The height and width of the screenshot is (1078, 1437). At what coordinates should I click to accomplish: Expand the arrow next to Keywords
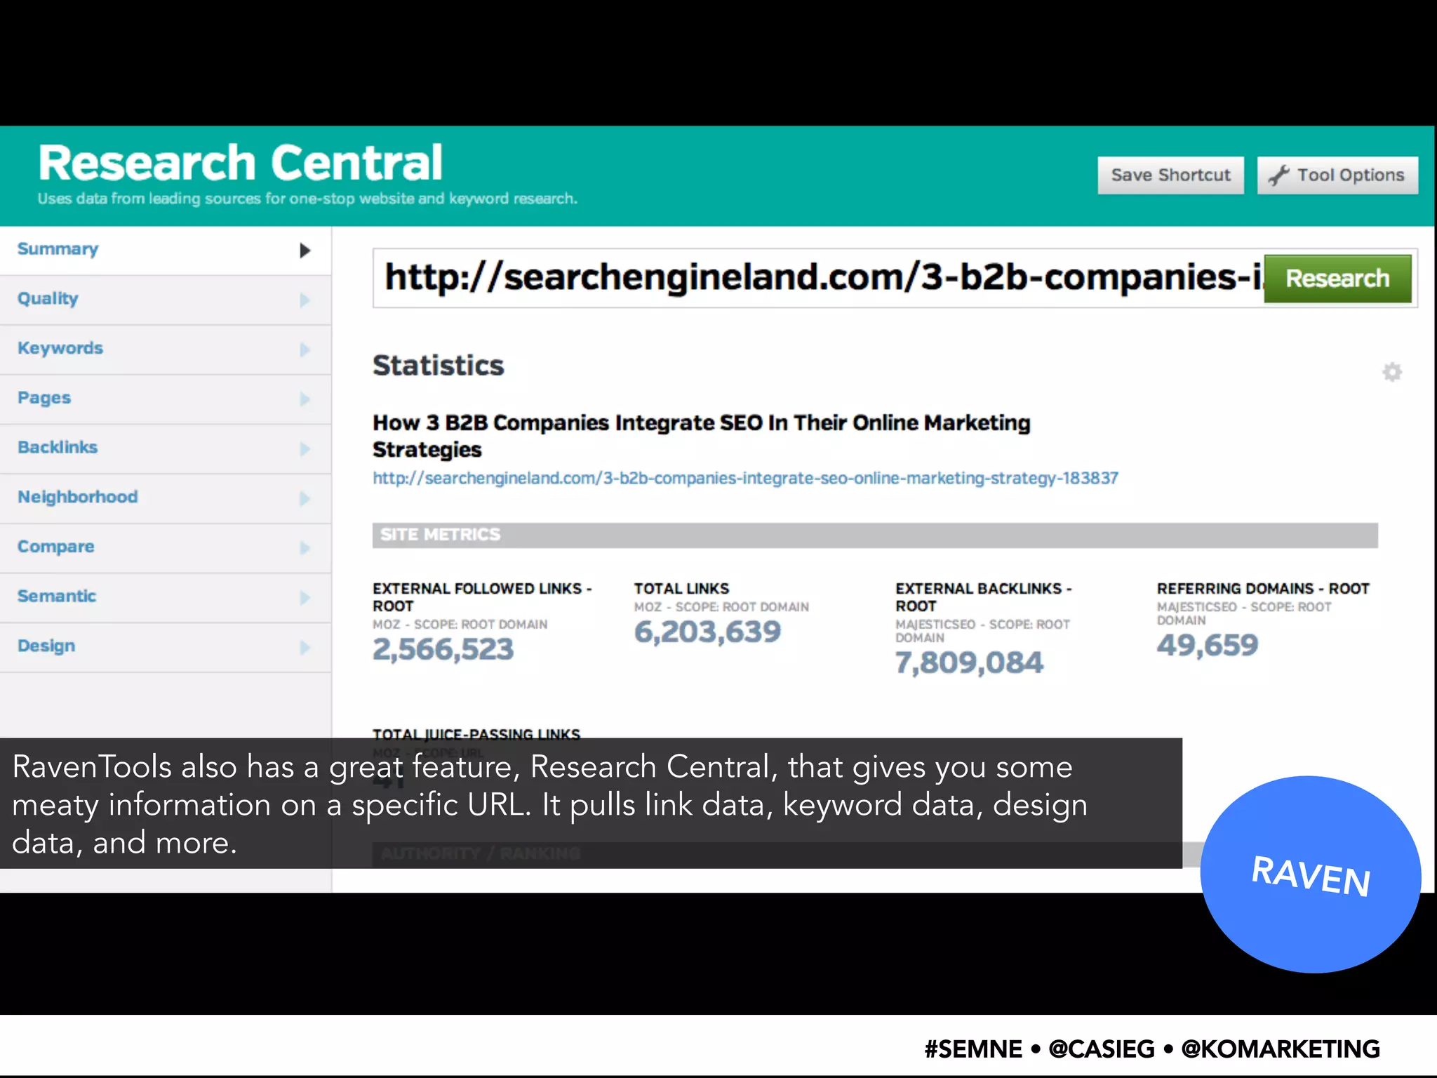[305, 350]
